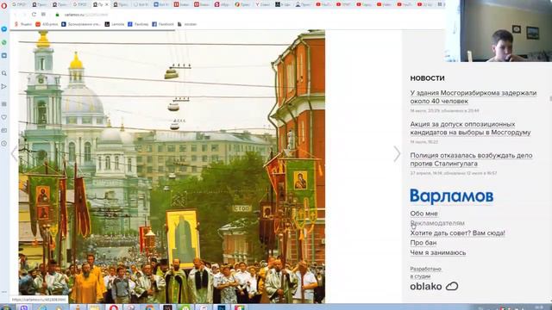The height and width of the screenshot is (310, 552).
Task: Open WhatsApp in the Opera sidebar
Action: click(x=4, y=42)
